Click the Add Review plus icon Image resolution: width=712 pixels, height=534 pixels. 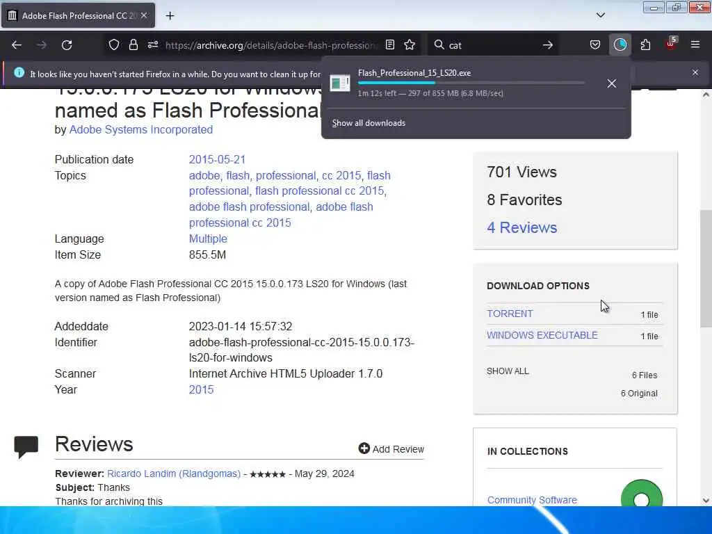point(364,448)
